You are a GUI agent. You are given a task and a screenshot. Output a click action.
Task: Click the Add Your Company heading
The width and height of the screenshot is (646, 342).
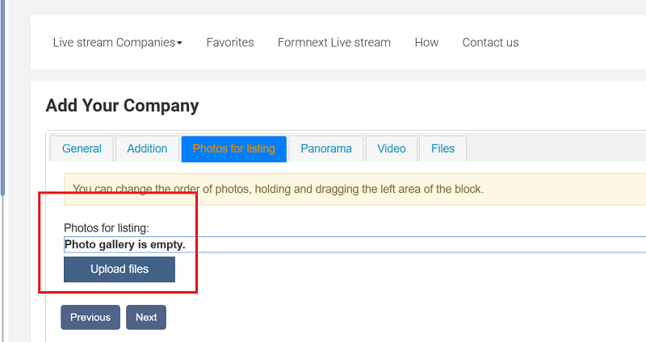click(122, 106)
